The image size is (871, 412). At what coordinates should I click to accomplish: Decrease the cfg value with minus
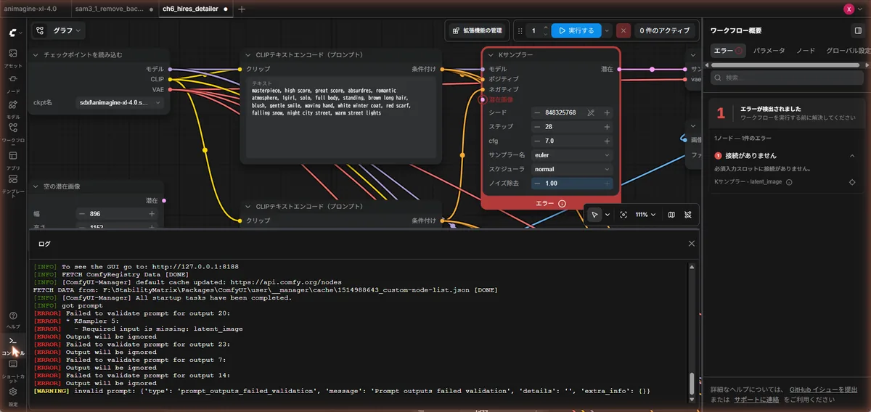coord(537,141)
